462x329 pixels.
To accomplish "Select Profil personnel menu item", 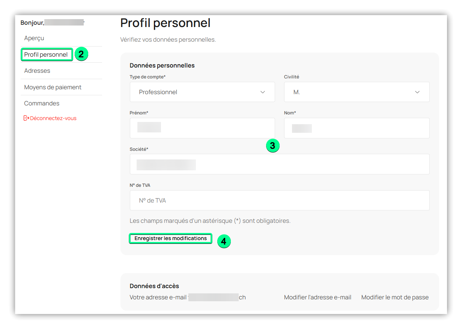I will (x=46, y=55).
